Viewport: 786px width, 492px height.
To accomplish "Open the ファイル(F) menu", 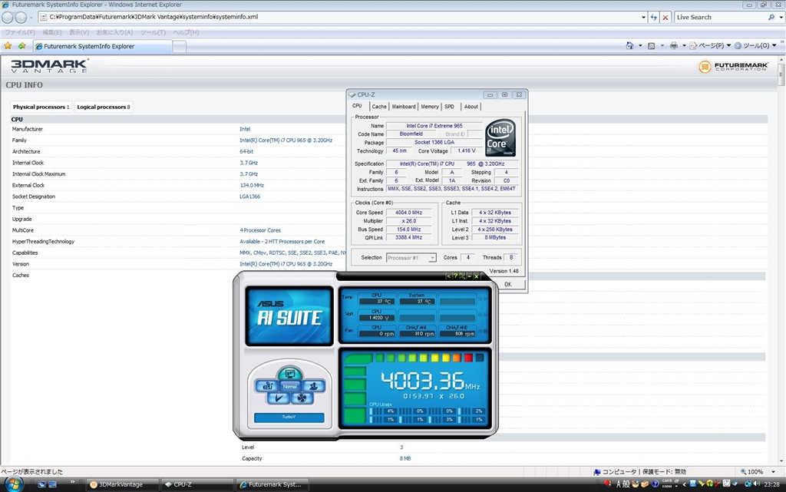I will point(19,32).
